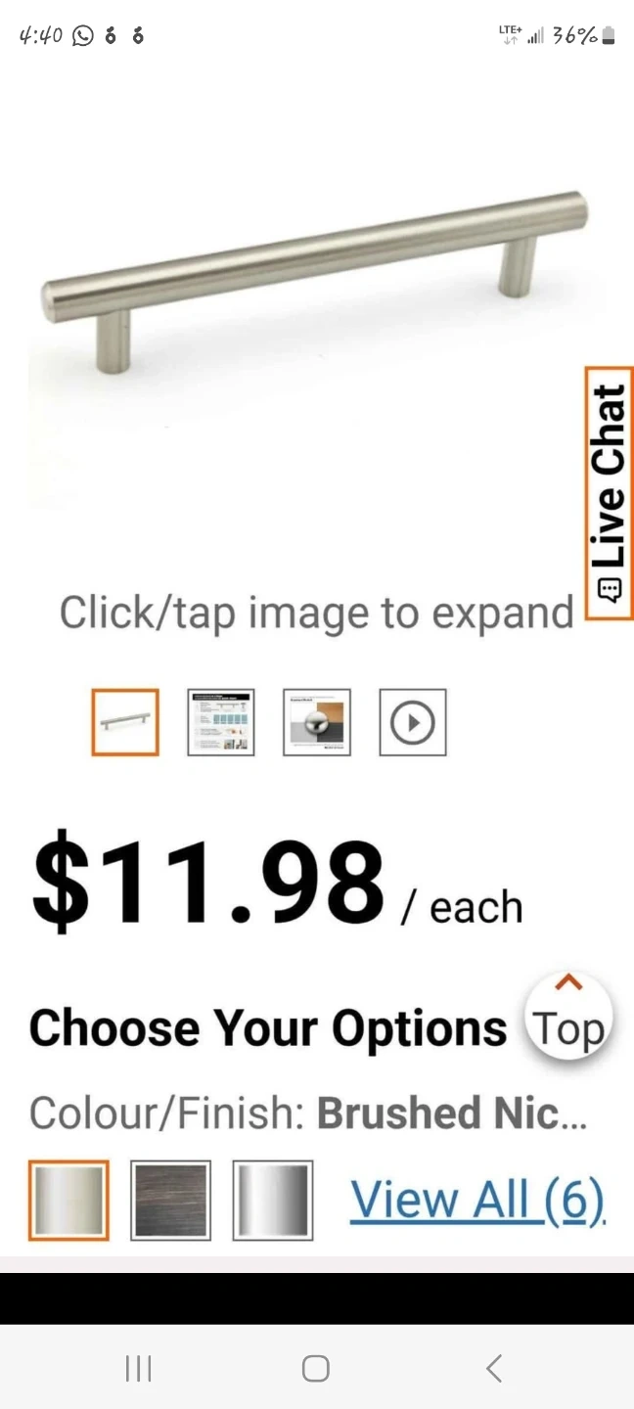
Task: View the finish close-up thumbnail
Action: pos(317,722)
